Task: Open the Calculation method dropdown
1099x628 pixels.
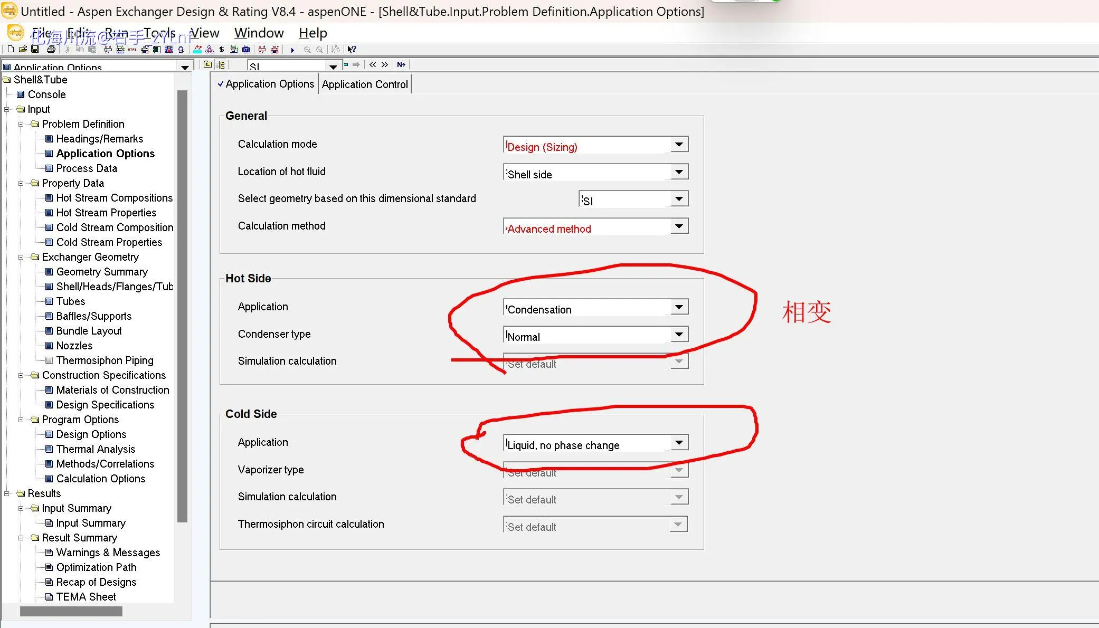Action: pos(679,226)
